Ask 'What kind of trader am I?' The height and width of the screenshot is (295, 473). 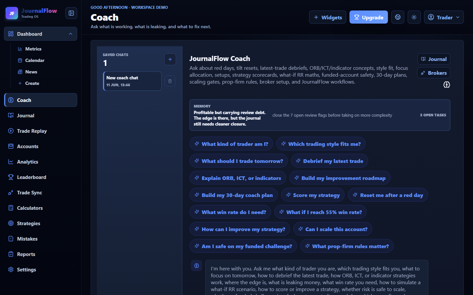(x=231, y=144)
